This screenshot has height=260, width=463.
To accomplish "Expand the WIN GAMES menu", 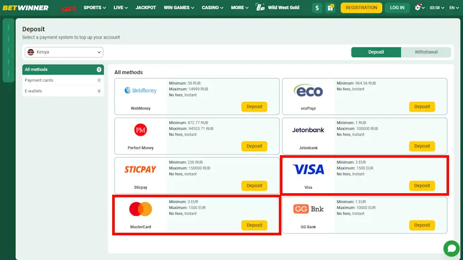I will 179,8.
